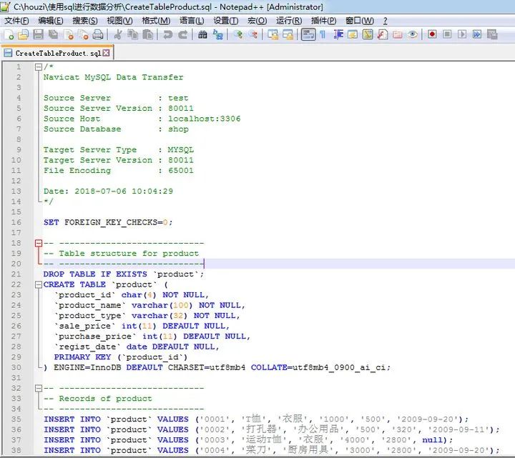The image size is (515, 458).
Task: Open the Document Map icon
Action: point(368,34)
